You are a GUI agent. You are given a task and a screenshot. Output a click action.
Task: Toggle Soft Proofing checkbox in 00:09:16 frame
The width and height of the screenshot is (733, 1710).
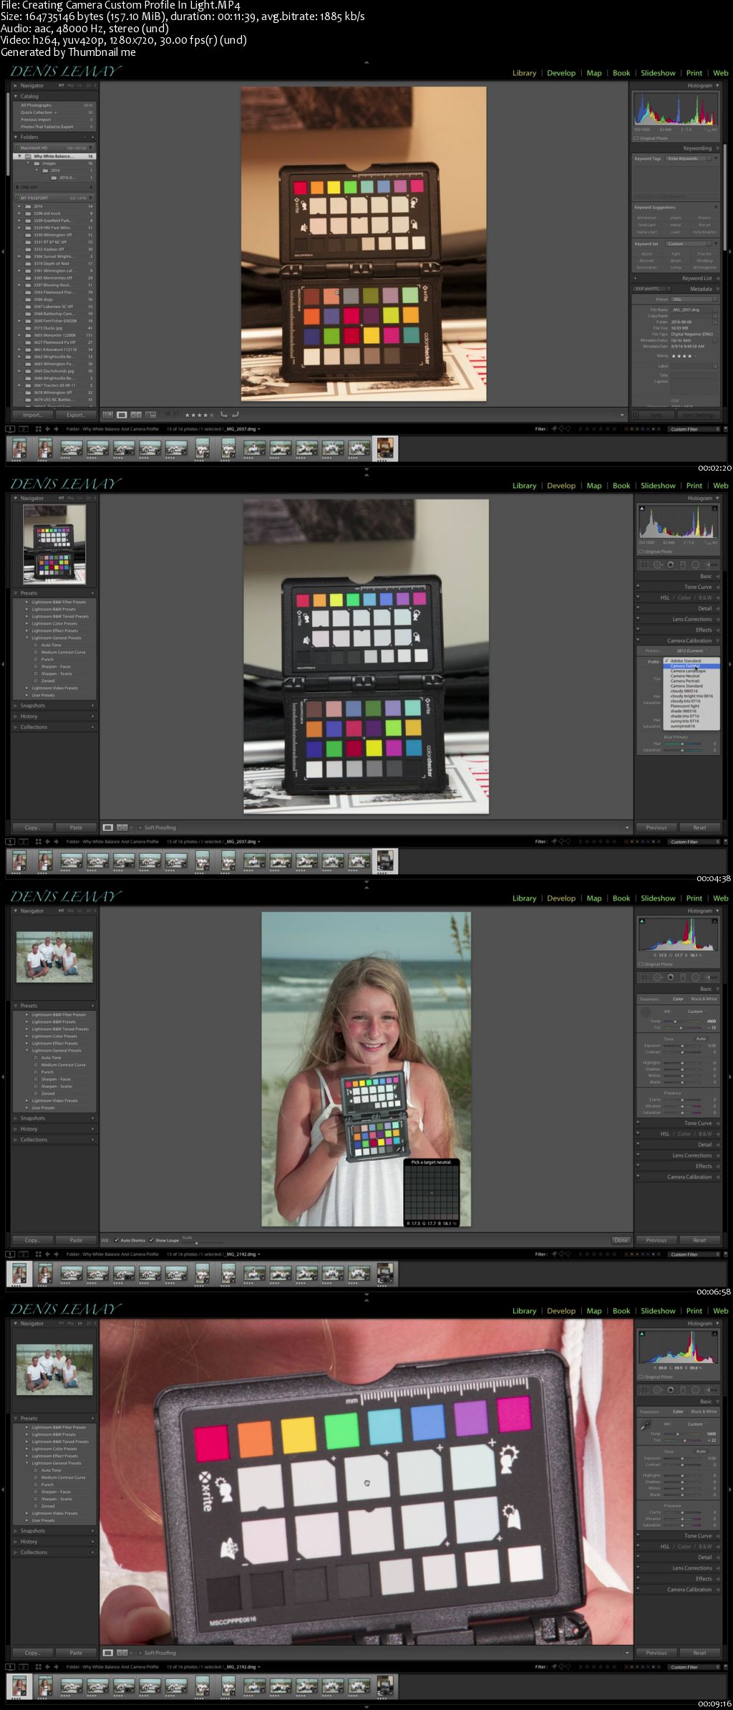pyautogui.click(x=140, y=1653)
